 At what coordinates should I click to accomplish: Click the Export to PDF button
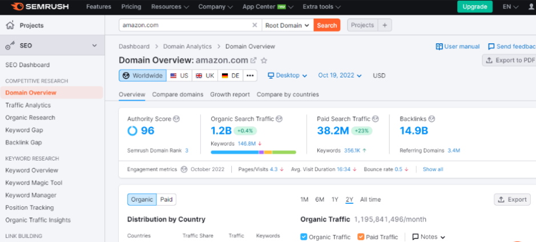point(509,60)
